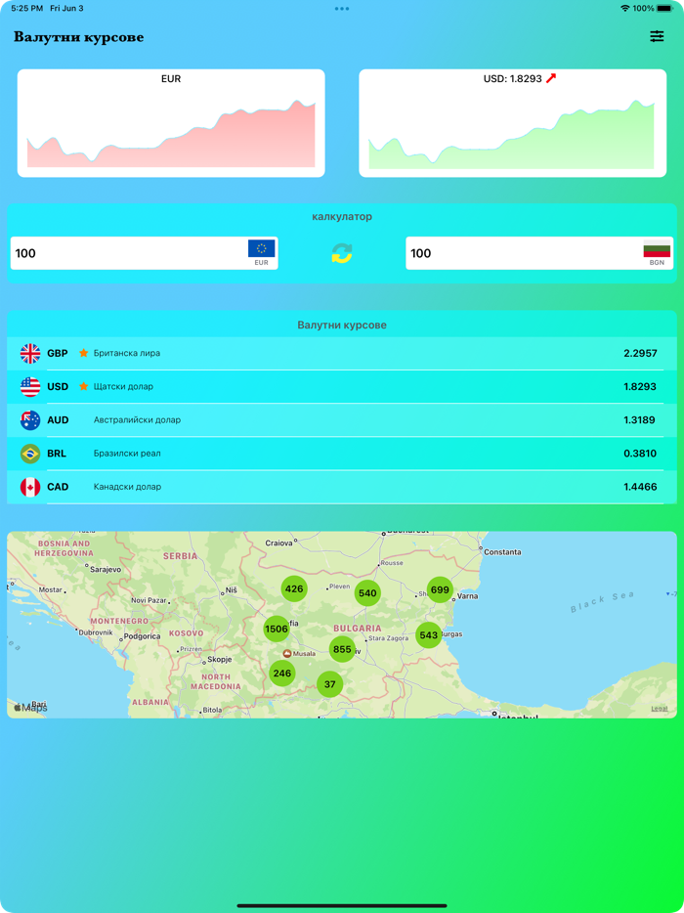Tap the battery status icon

click(664, 9)
